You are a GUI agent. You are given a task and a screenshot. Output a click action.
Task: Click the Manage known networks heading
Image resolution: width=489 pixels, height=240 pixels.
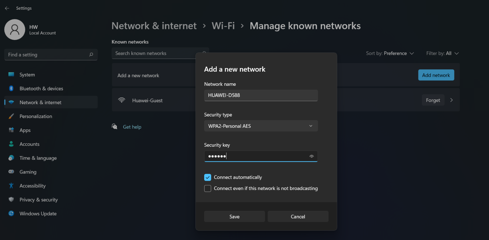[x=305, y=26]
